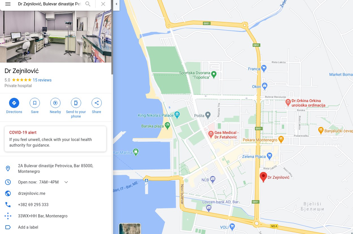Open the hamburger main menu
Screen dimensions: 353x234
point(8,4)
